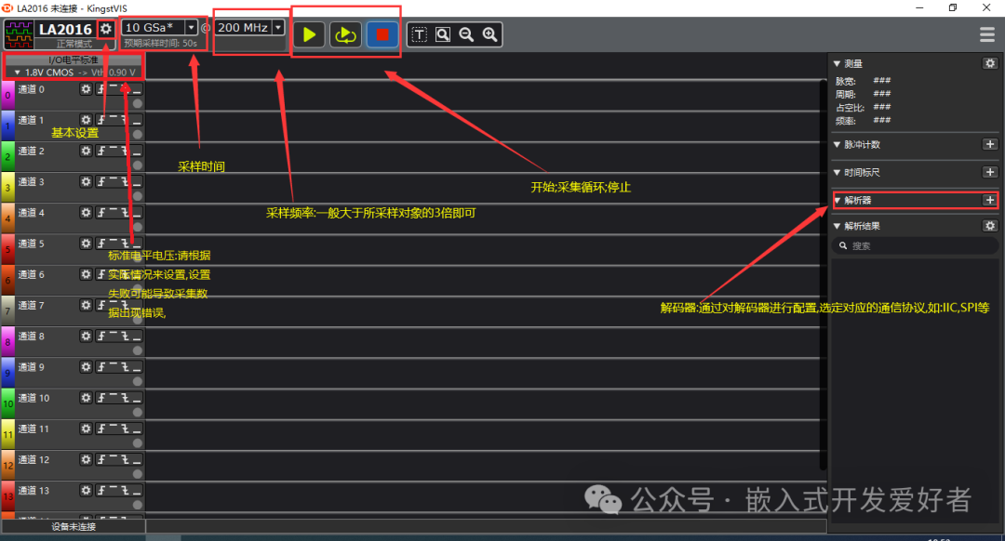Screen dimensions: 1005x541
Task: Open the 解析结果 settings gear
Action: pos(989,226)
